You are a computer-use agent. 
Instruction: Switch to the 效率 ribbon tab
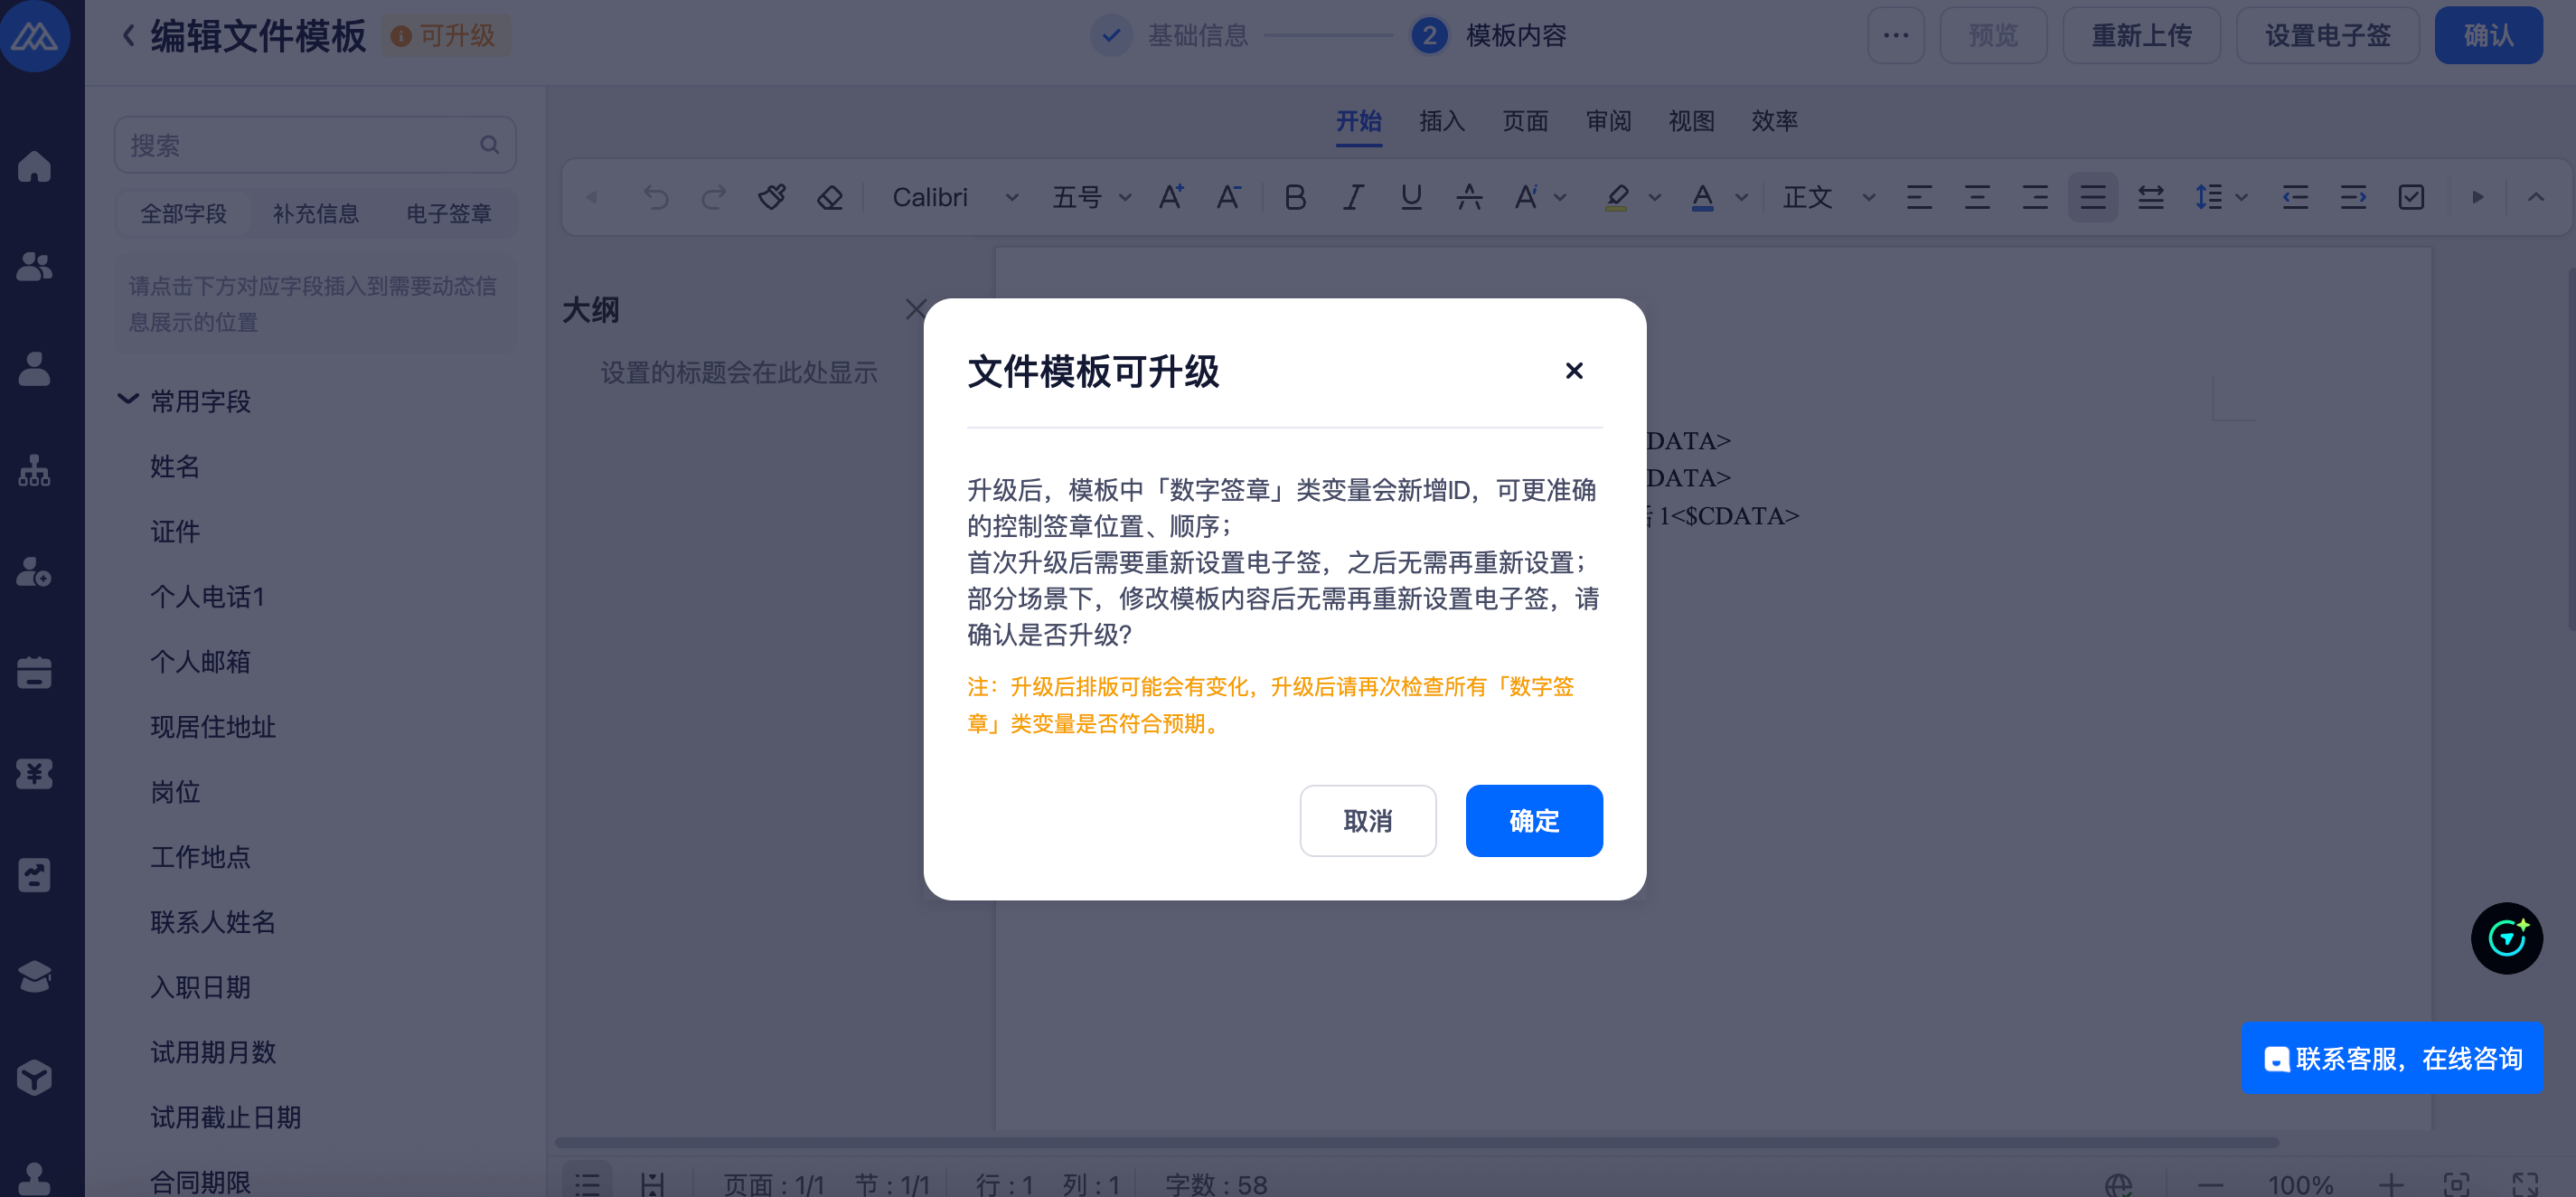click(1773, 121)
